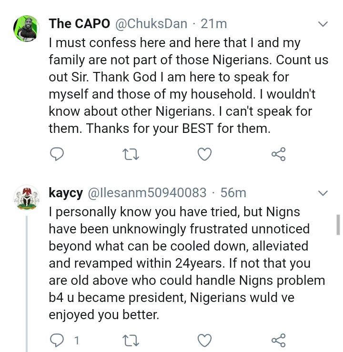Share The CAPO's tweet
Image resolution: width=343 pixels, height=352 pixels.
[x=278, y=154]
